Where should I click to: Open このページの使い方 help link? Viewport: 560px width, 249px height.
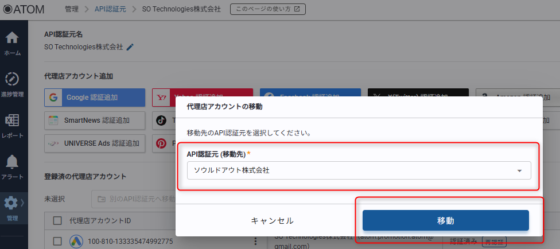point(268,9)
